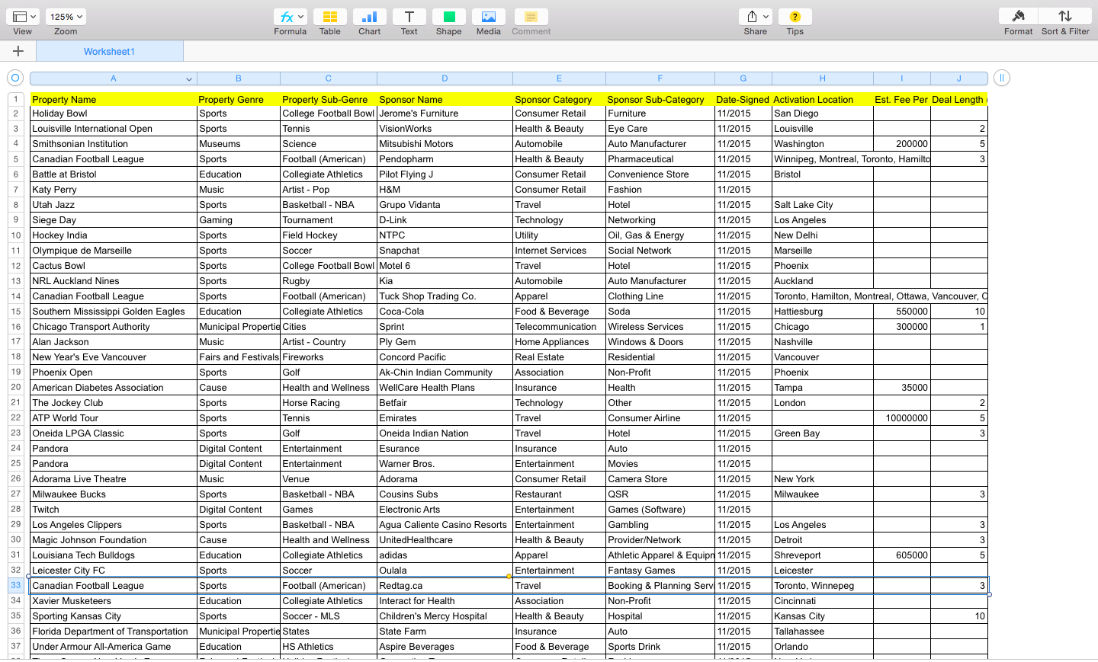The width and height of the screenshot is (1098, 662).
Task: Click the 'Activation Location' header cell
Action: pyautogui.click(x=823, y=99)
